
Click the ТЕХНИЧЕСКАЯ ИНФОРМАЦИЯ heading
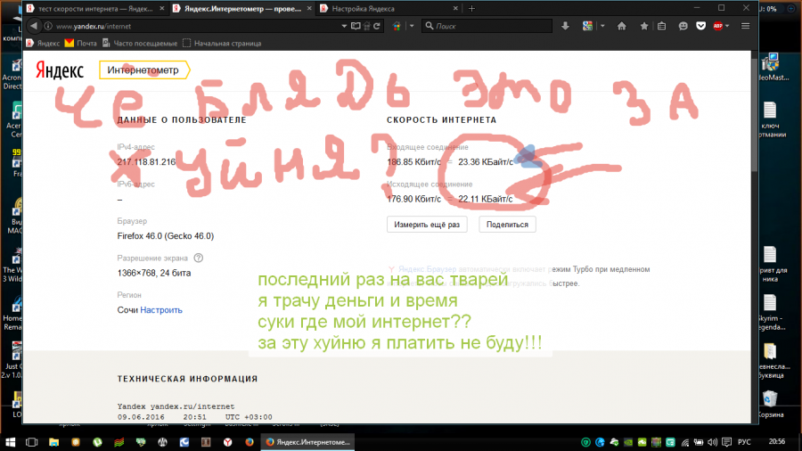pos(188,379)
